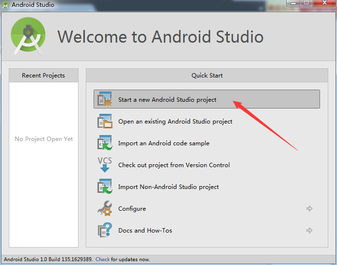
Task: Click the Docs and How-Tos question icon
Action: click(105, 230)
